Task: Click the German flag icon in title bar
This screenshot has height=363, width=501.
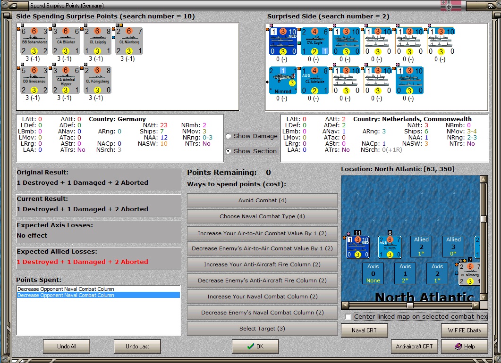Action: [x=451, y=6]
